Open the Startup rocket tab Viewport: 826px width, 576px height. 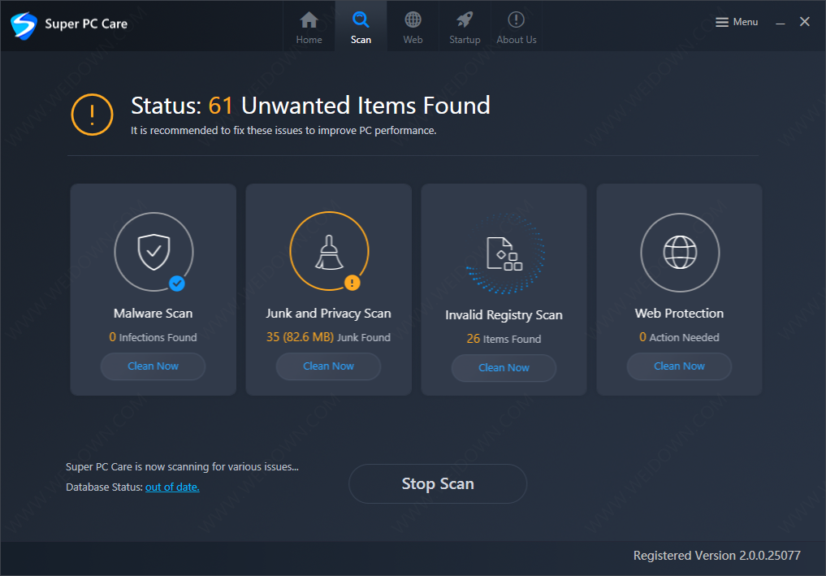465,28
